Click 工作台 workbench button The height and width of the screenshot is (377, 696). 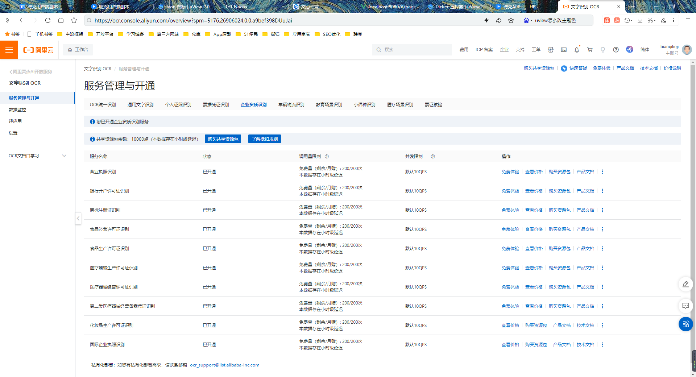click(78, 50)
